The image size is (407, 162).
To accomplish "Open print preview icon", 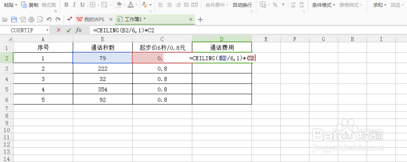I will pos(40,19).
